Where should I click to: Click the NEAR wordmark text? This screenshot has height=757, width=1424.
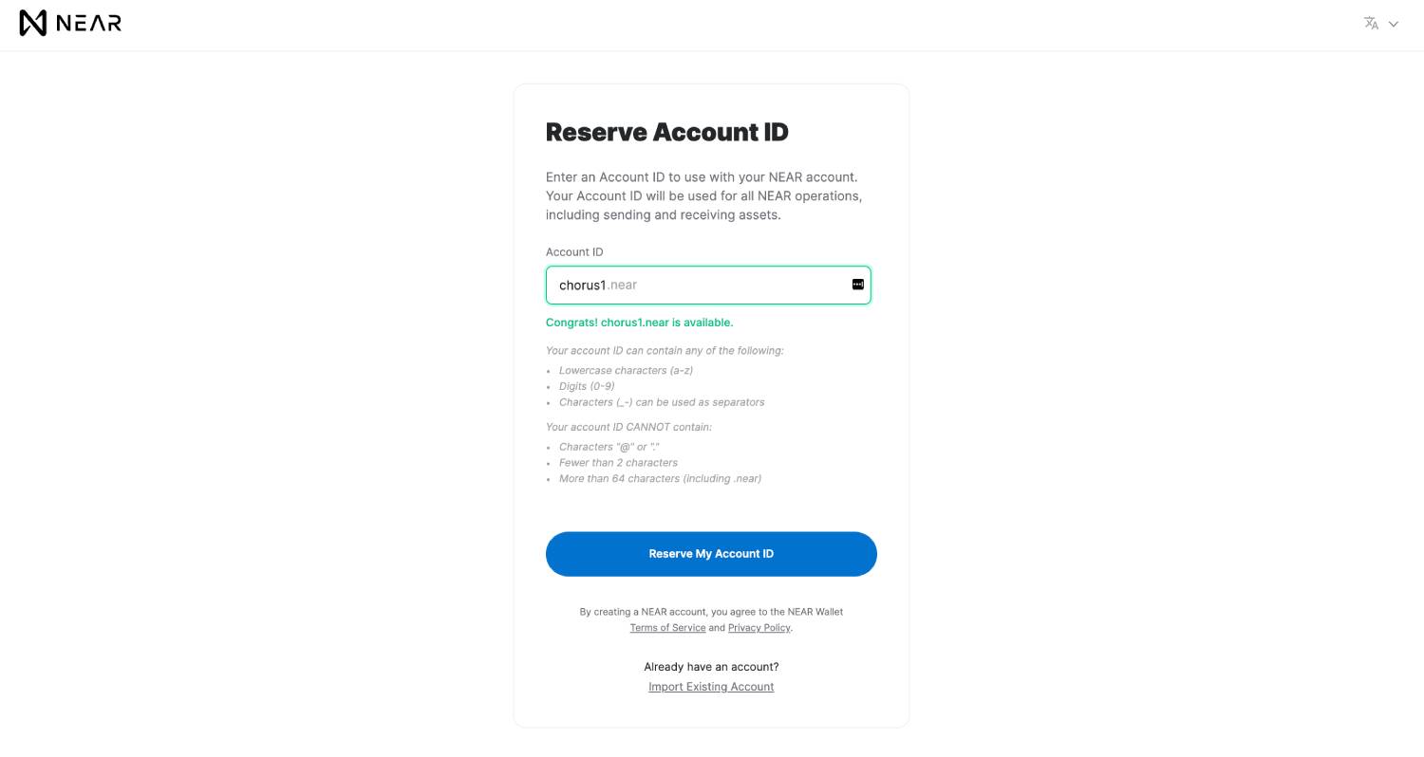tap(89, 23)
